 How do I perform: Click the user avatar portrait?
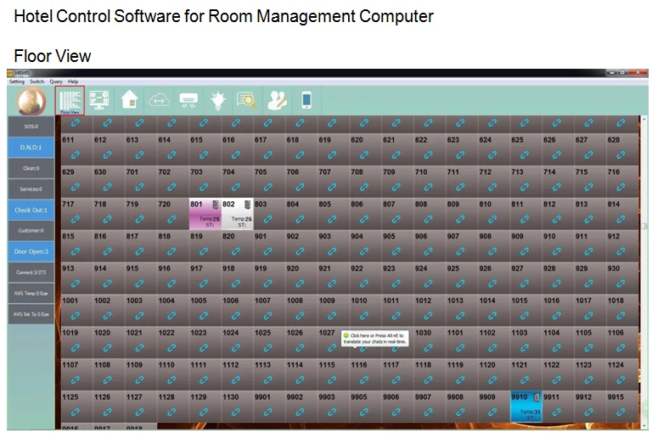pos(31,102)
